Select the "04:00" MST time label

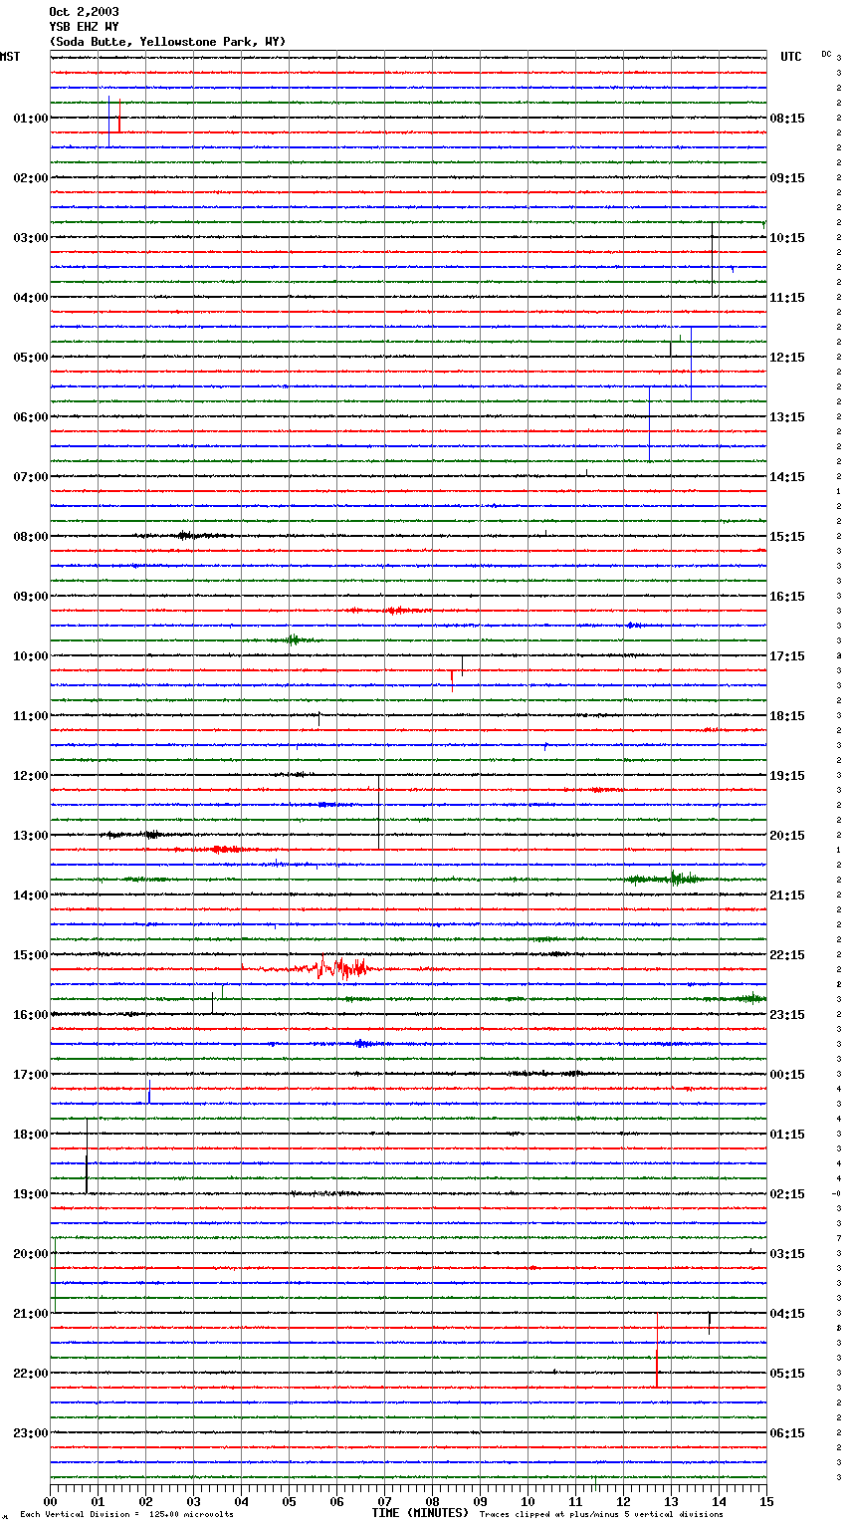(x=31, y=298)
